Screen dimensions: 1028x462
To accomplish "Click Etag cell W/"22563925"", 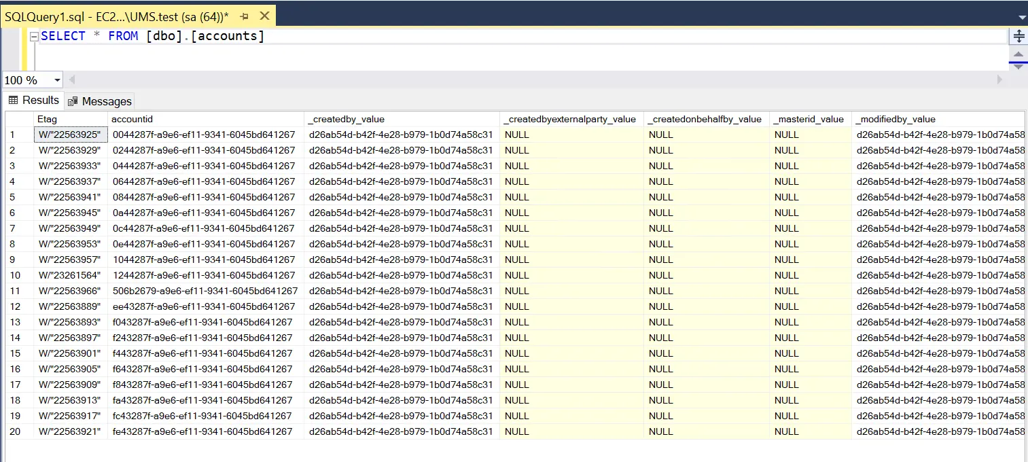I will [x=70, y=135].
